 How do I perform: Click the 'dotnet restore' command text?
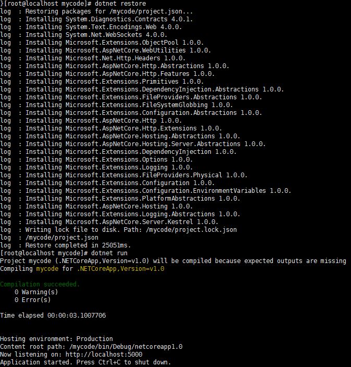tap(120, 4)
